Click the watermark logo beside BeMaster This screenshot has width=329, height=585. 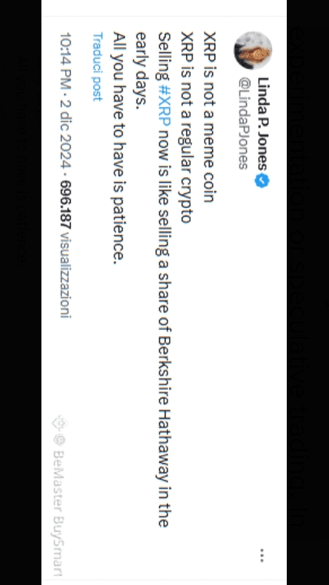pyautogui.click(x=59, y=423)
